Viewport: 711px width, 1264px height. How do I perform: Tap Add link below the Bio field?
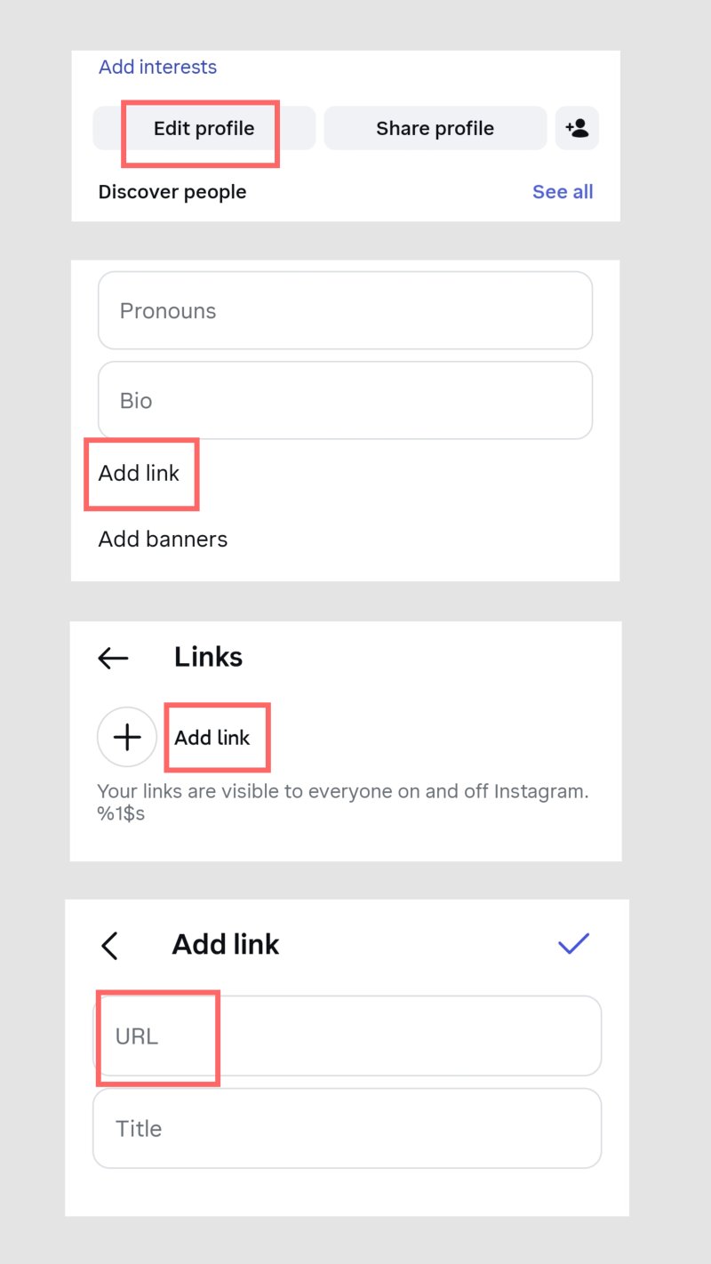pyautogui.click(x=140, y=474)
